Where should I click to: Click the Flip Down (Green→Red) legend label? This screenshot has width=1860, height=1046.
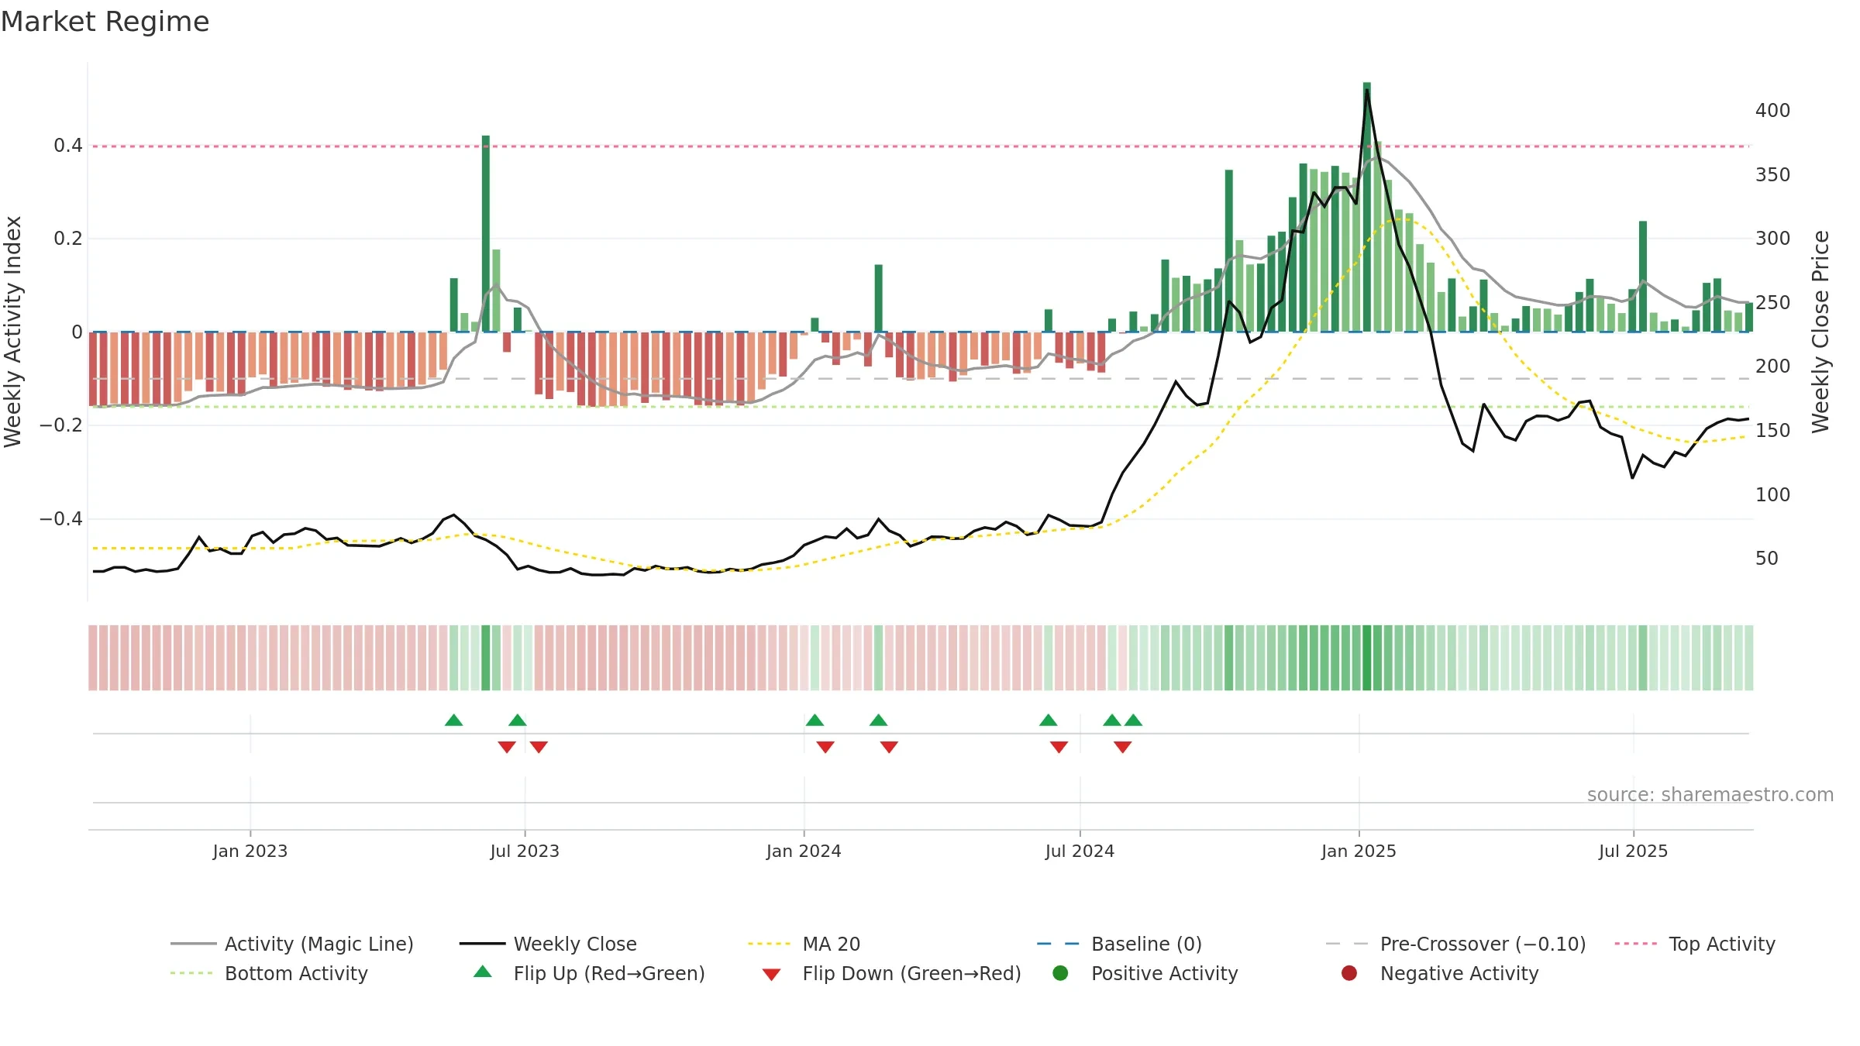click(911, 973)
